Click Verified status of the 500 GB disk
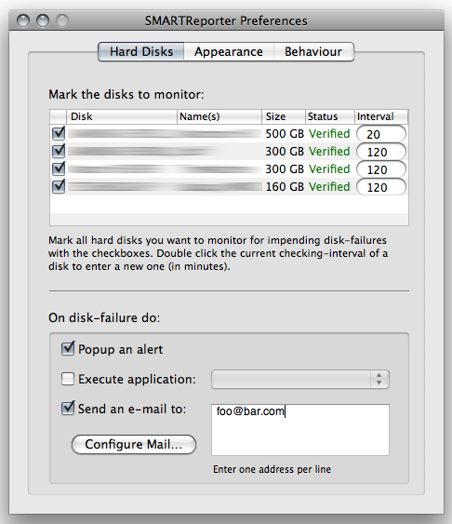452x524 pixels. (x=329, y=134)
